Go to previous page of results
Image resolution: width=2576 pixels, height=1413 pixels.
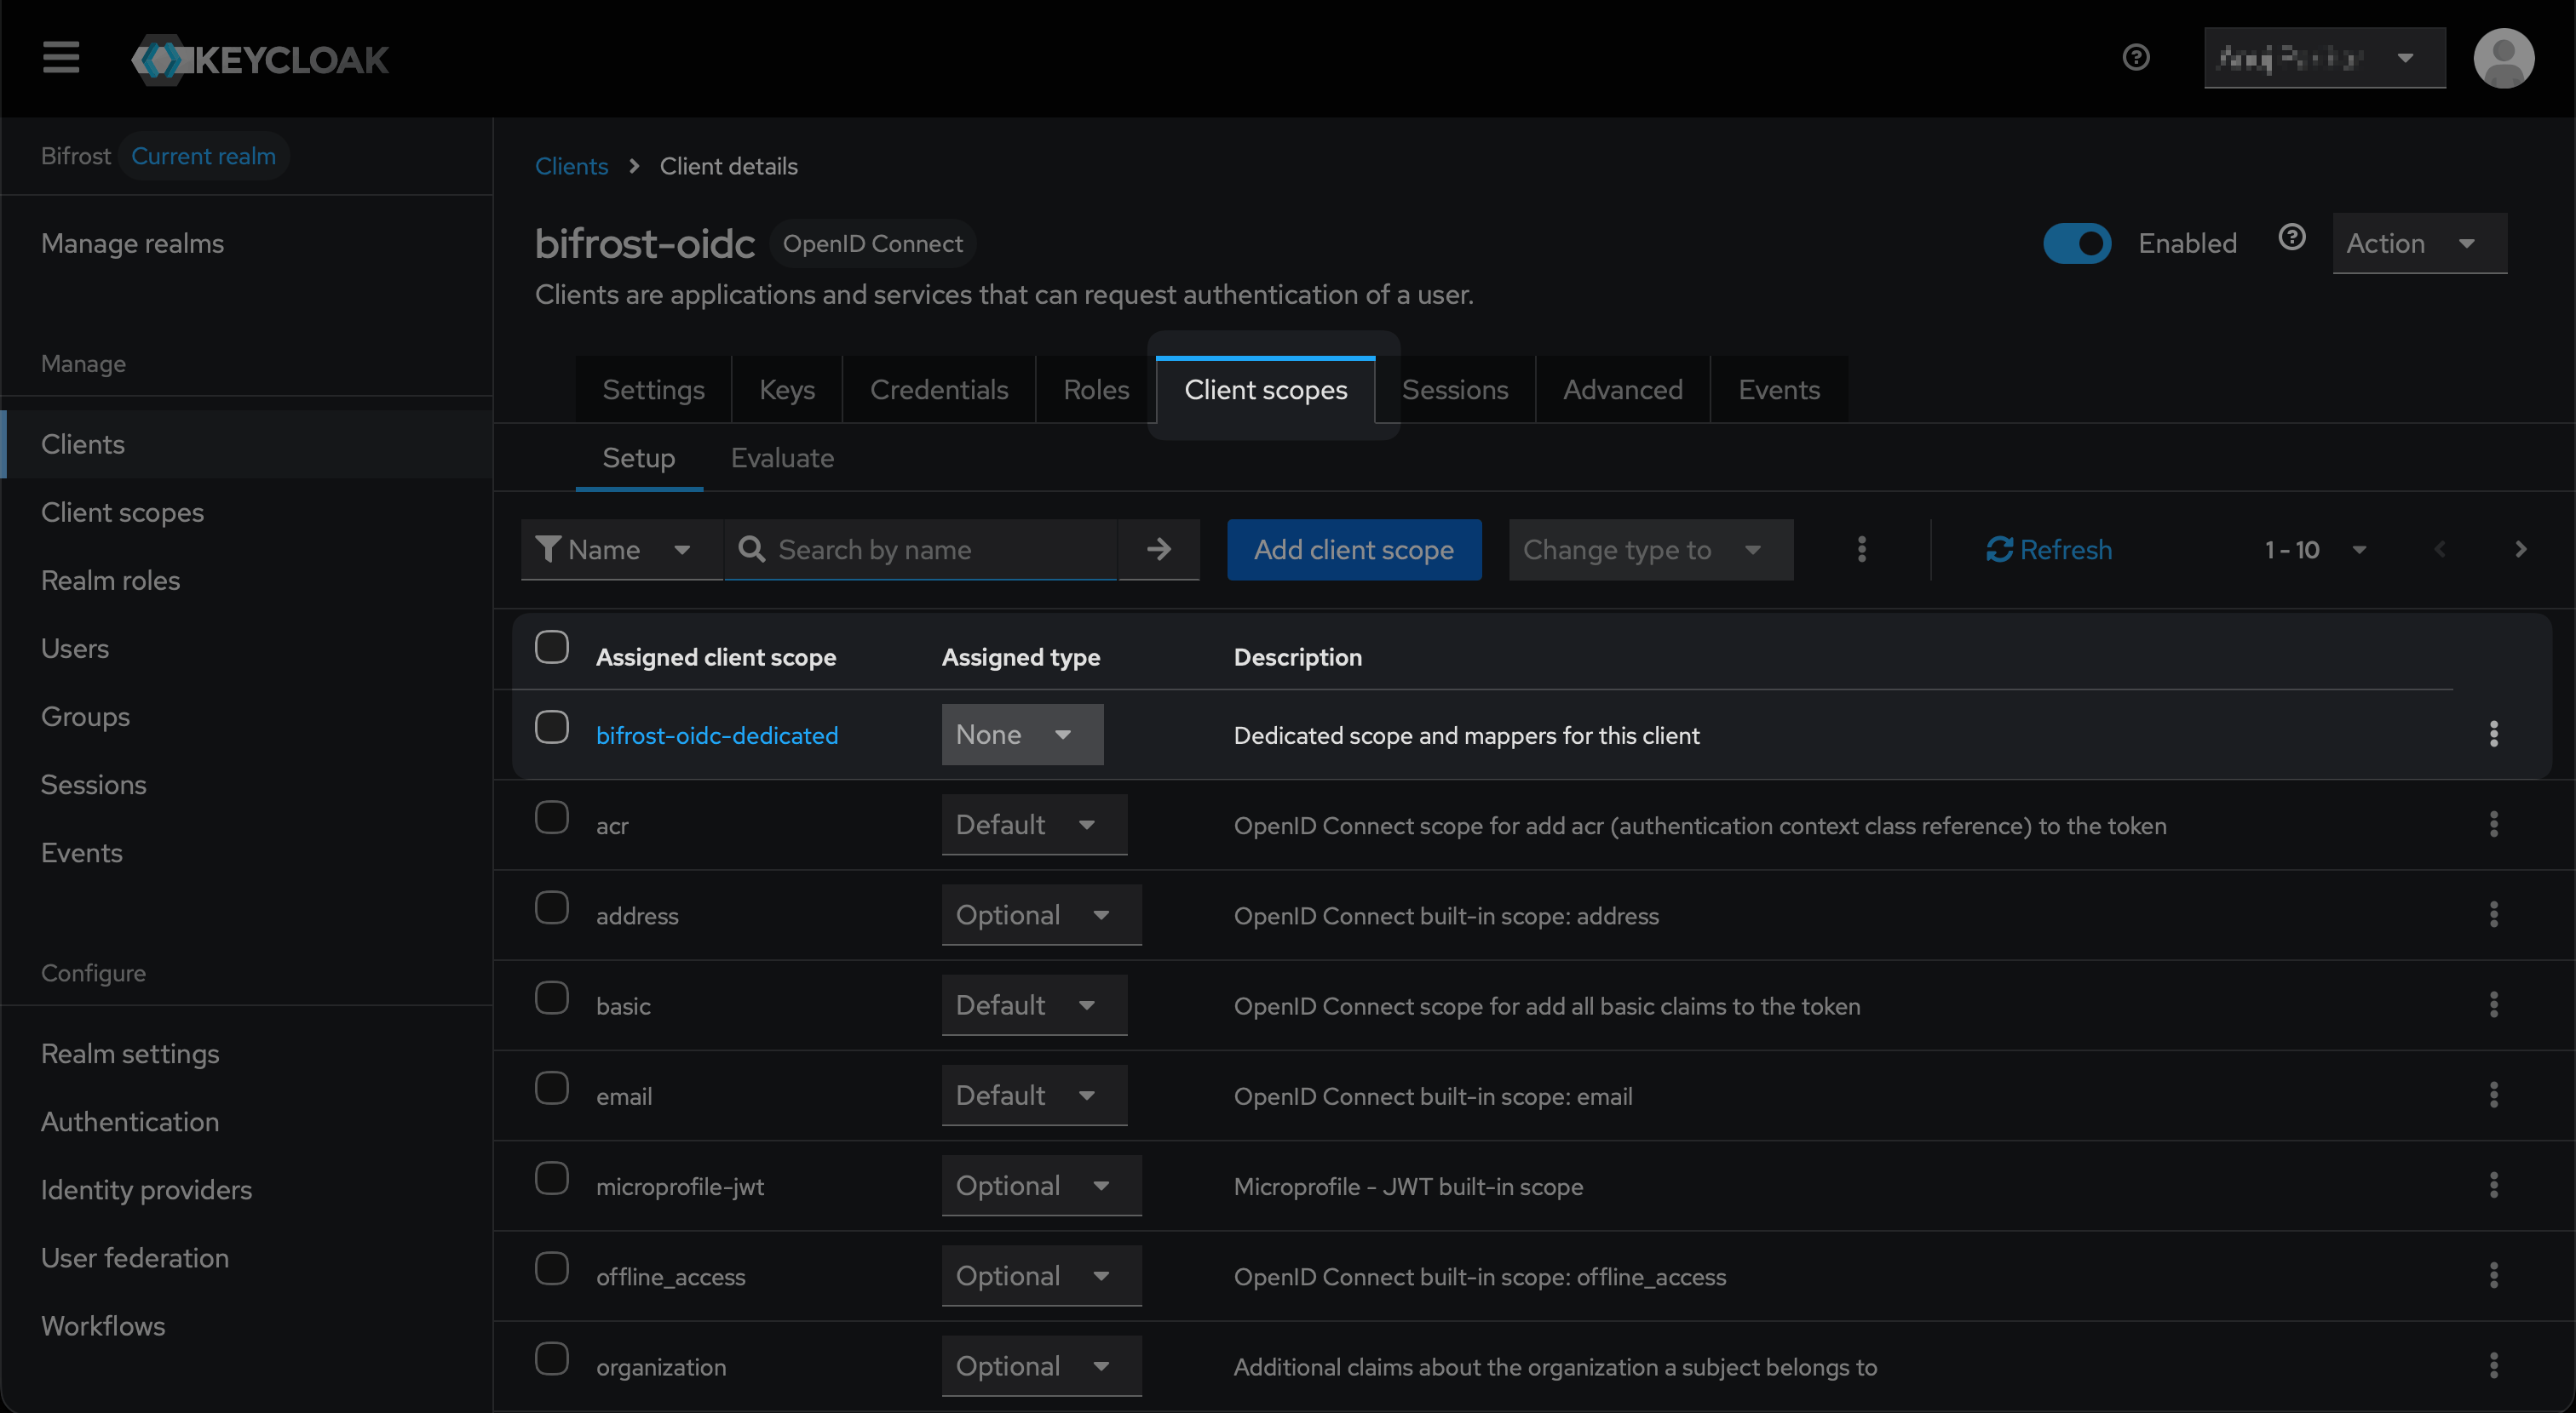tap(2440, 549)
